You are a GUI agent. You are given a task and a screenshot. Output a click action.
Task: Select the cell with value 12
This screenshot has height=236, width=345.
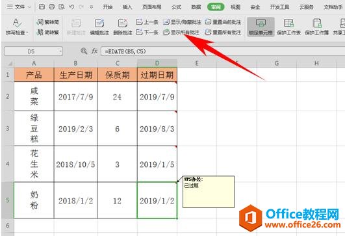[117, 200]
